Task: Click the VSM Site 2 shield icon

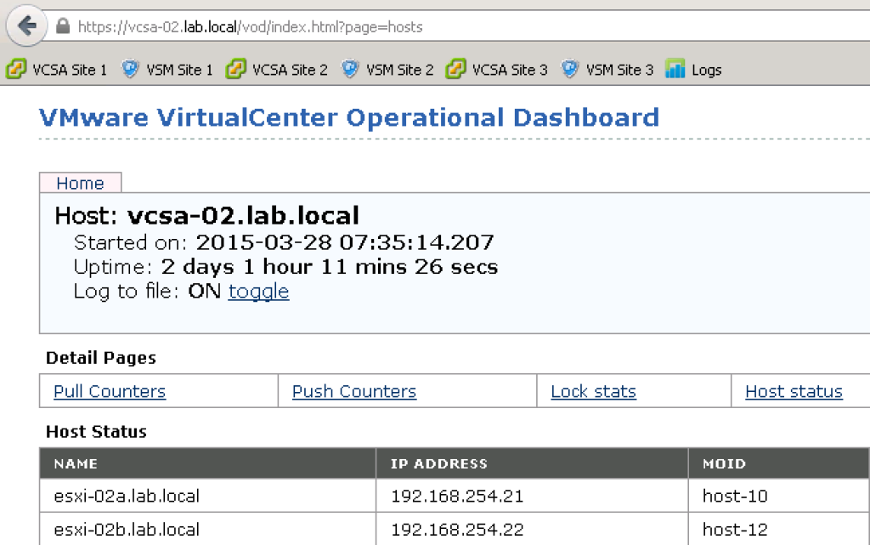Action: 349,70
